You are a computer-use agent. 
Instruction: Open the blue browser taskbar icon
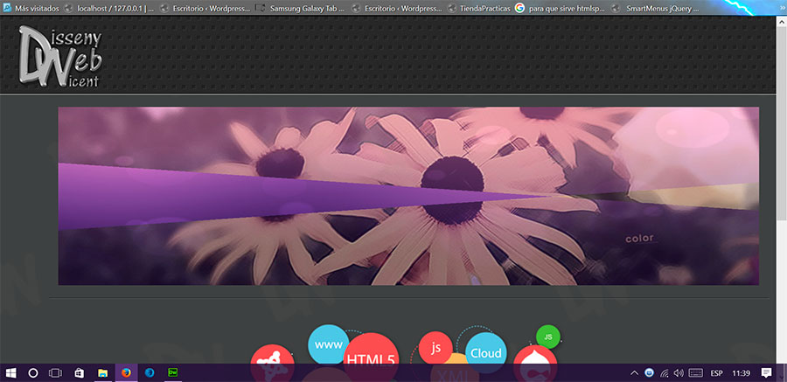(150, 372)
